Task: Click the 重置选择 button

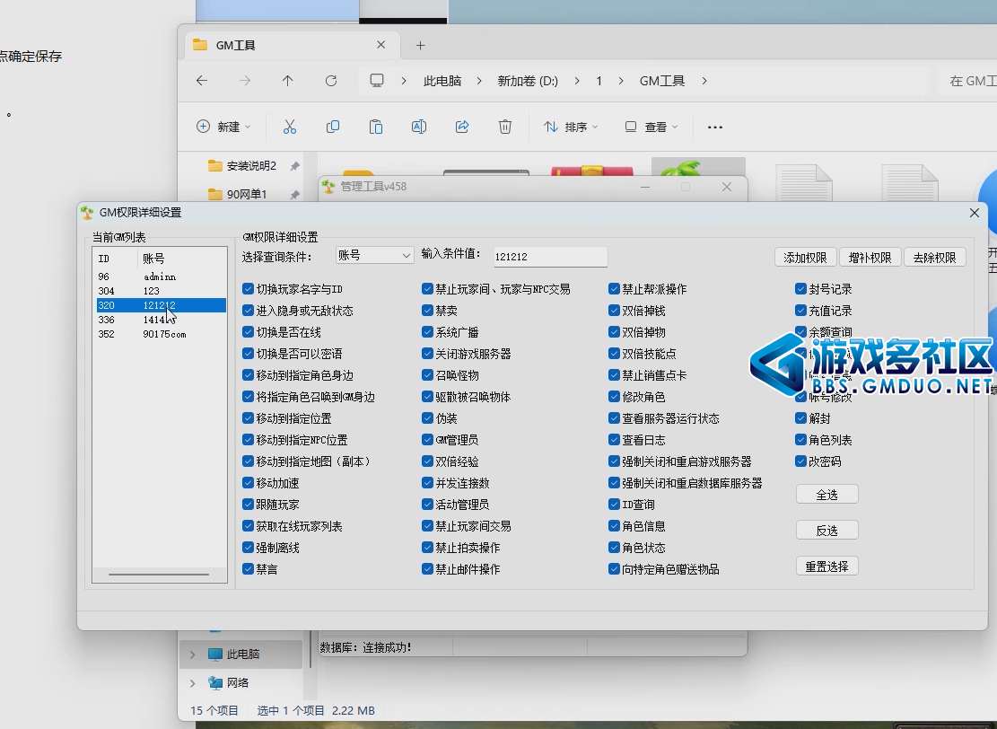Action: click(x=827, y=567)
